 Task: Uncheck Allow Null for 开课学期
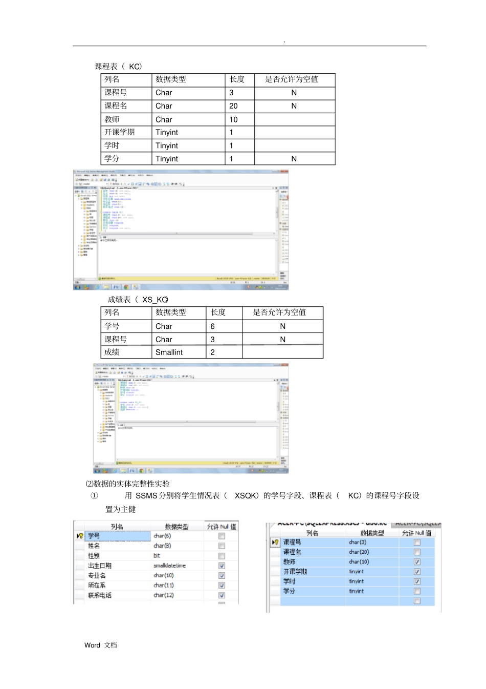(x=417, y=571)
